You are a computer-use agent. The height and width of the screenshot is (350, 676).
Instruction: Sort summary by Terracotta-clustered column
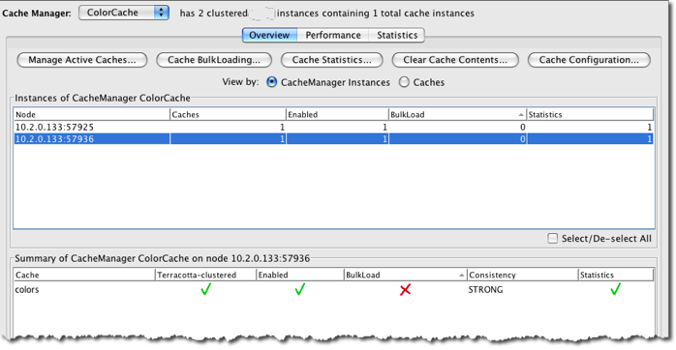[x=205, y=275]
